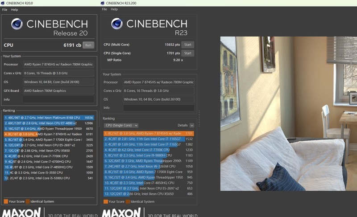This screenshot has height=217, width=357.
Task: Select the Xeon Platinum 8168 ranking entry
Action: (48, 118)
